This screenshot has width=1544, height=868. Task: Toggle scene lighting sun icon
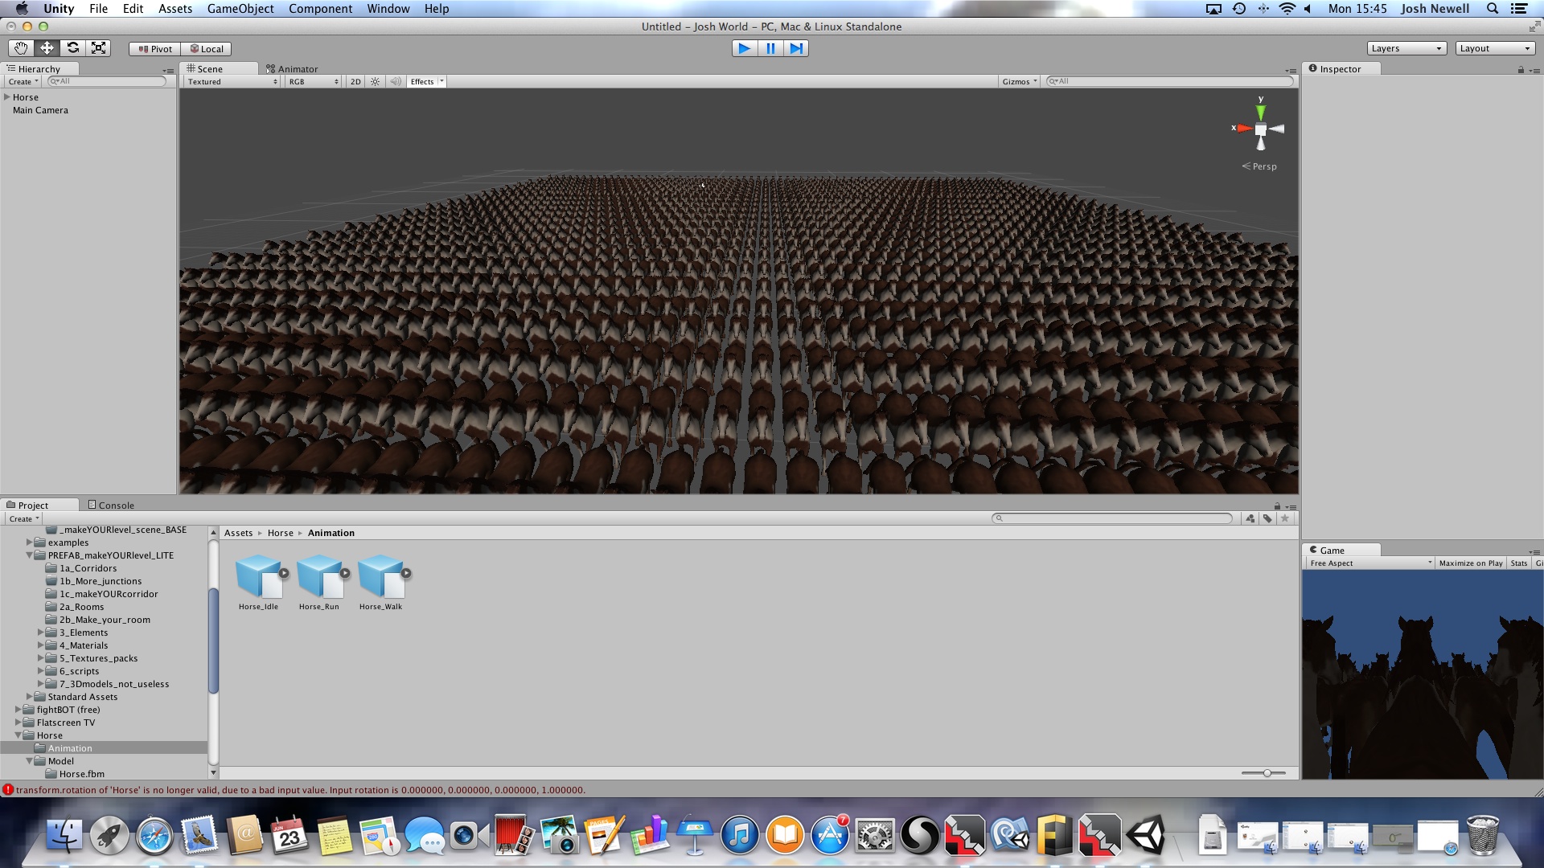(x=375, y=82)
